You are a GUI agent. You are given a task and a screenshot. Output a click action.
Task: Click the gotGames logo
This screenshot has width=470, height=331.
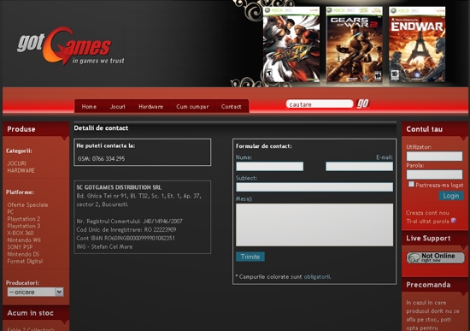(71, 46)
